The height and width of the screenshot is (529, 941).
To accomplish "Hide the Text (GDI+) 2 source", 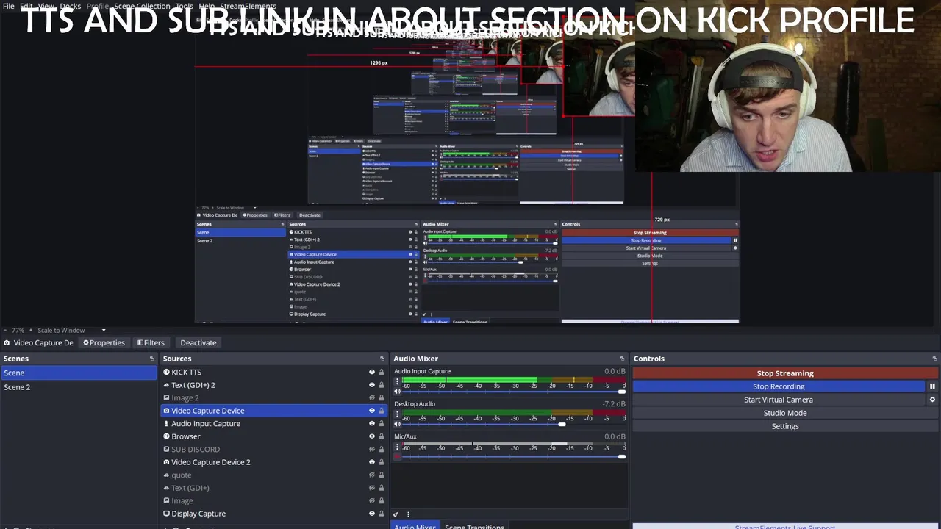I will pyautogui.click(x=371, y=385).
